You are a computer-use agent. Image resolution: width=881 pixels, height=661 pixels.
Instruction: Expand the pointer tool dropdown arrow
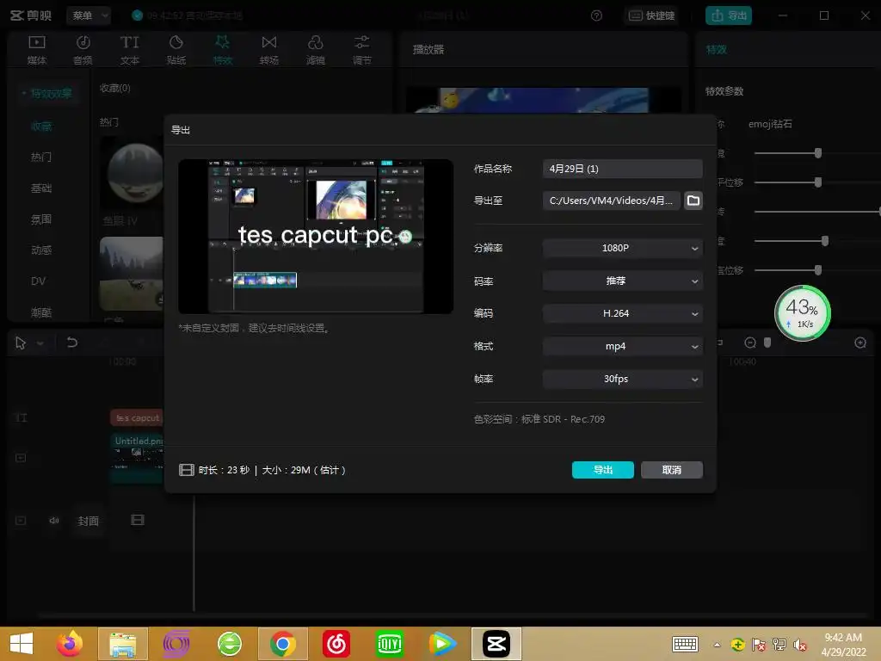pos(40,343)
